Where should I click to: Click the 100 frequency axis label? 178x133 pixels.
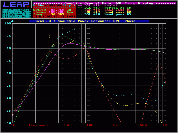[90, 125]
